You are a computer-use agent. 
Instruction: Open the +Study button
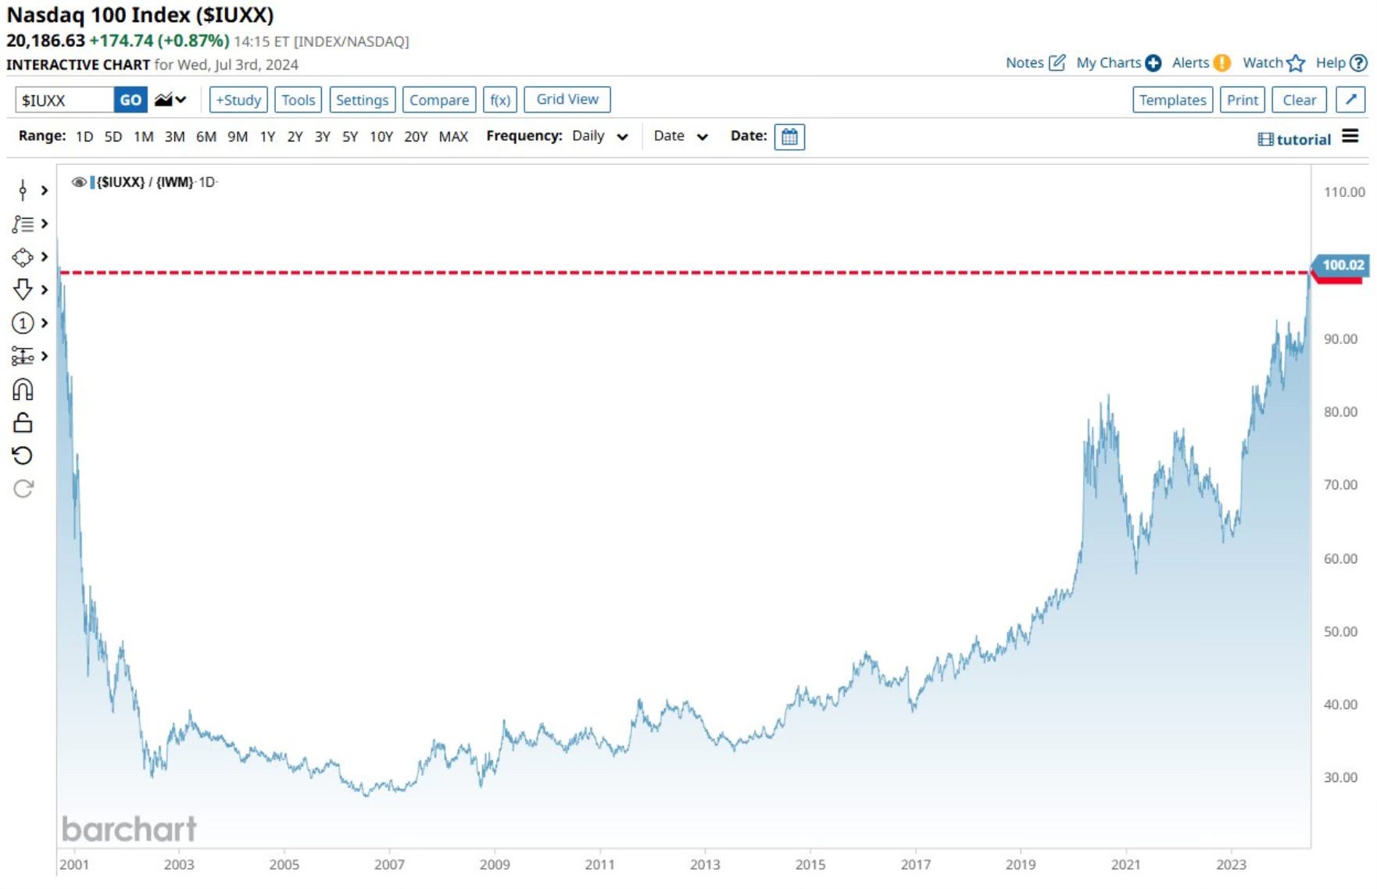pyautogui.click(x=238, y=100)
